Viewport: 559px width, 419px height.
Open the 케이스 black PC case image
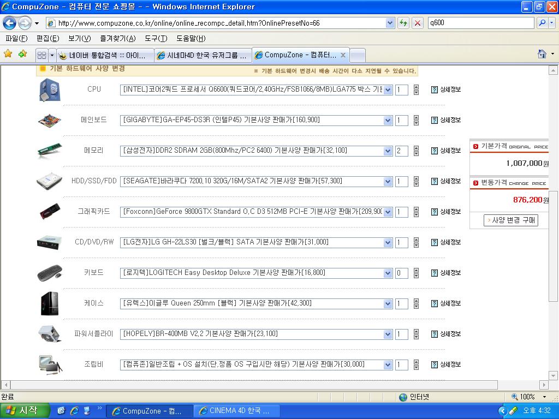coord(50,303)
